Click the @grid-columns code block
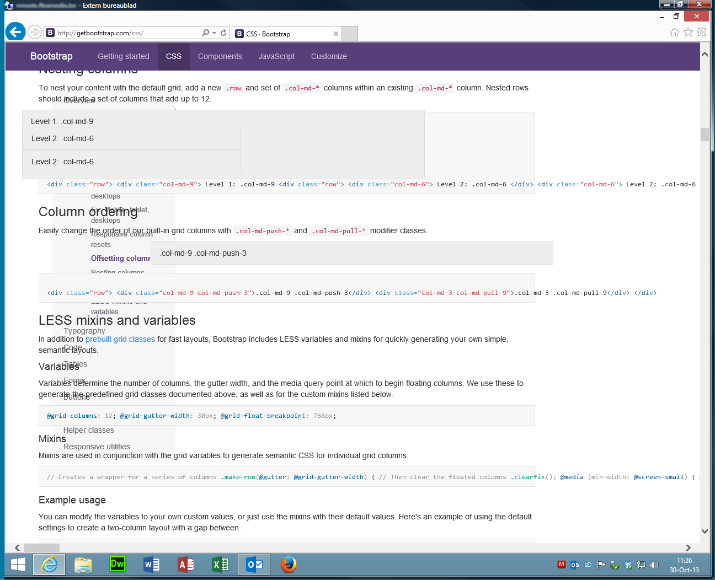Image resolution: width=715 pixels, height=580 pixels. coord(287,416)
